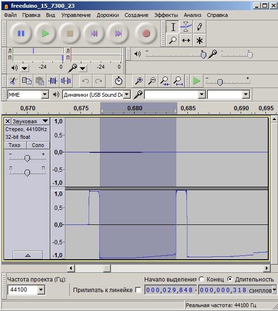Fit entire project in window
The height and width of the screenshot is (311, 278).
pos(178,81)
